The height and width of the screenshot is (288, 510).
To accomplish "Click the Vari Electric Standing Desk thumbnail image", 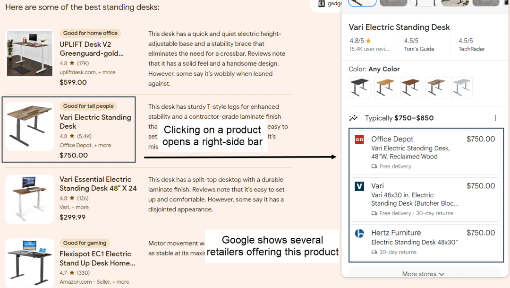I will click(29, 126).
